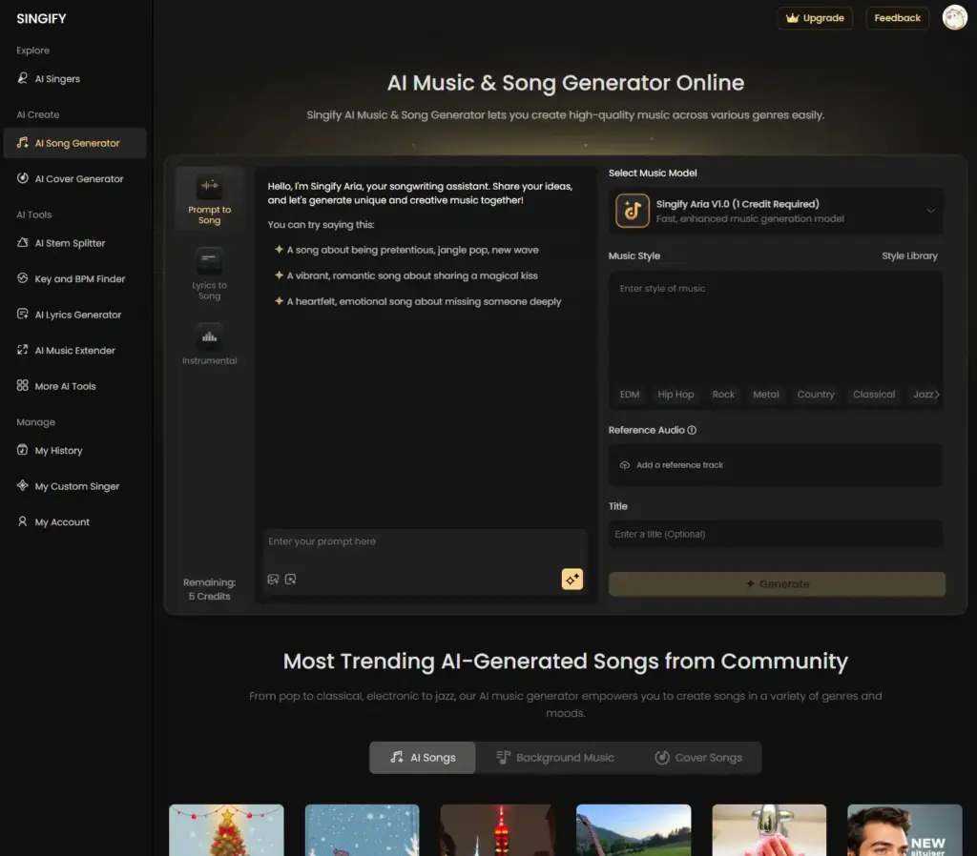Open the Christmas tree song thumbnail

pyautogui.click(x=226, y=830)
